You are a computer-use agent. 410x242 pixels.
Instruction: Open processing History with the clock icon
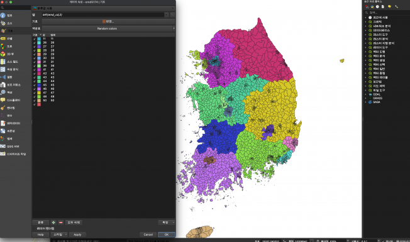tap(377, 7)
